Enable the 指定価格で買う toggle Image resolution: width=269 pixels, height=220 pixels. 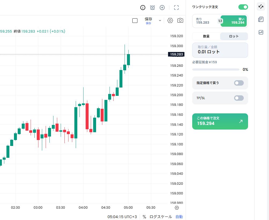(x=239, y=83)
